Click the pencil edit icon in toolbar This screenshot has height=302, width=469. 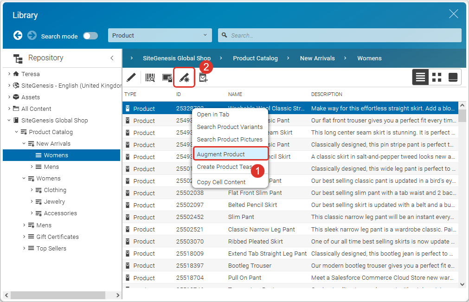coord(131,77)
